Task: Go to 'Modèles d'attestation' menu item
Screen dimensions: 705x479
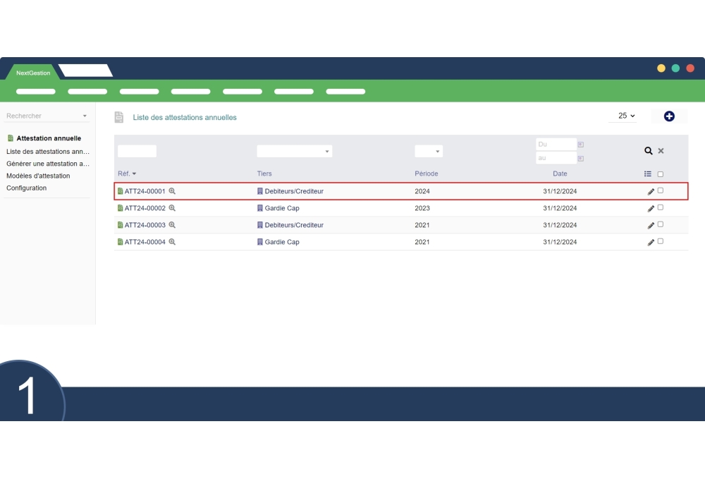Action: tap(38, 176)
